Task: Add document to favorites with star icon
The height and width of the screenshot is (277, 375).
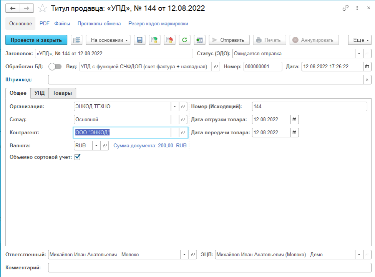Action: (x=43, y=8)
